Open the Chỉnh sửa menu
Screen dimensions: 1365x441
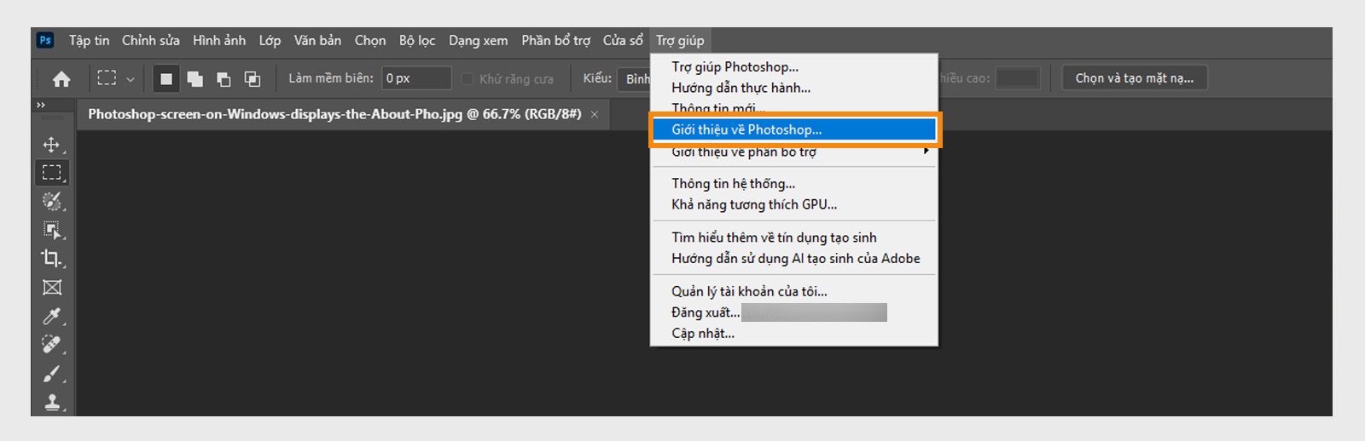(151, 40)
